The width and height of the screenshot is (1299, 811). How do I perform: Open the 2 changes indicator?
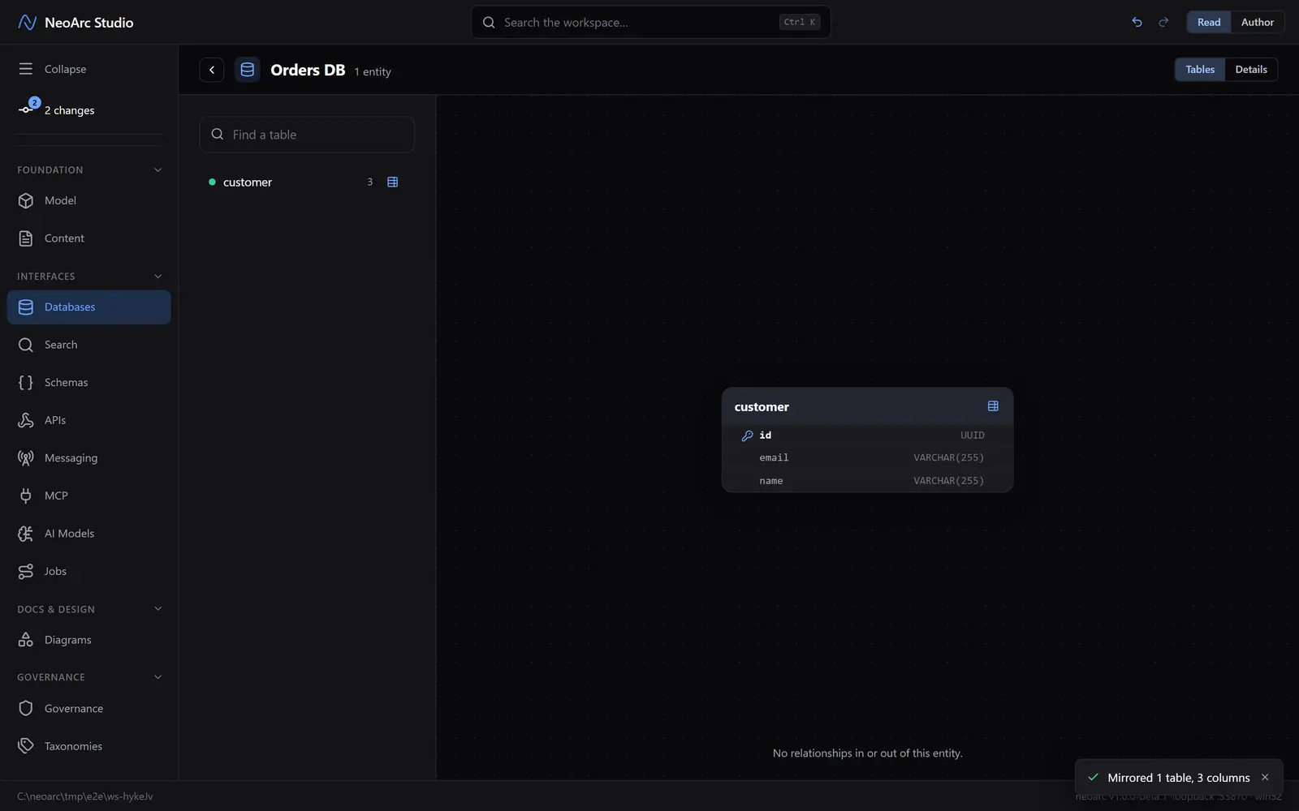coord(57,109)
